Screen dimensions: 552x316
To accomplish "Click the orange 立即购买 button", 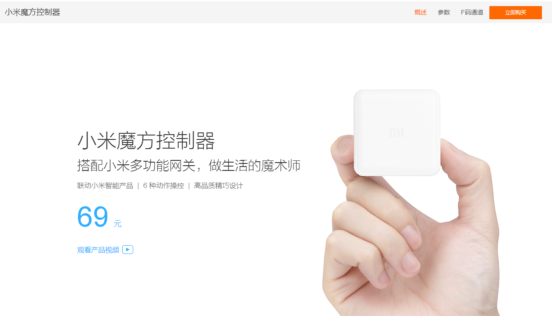I will click(x=516, y=13).
